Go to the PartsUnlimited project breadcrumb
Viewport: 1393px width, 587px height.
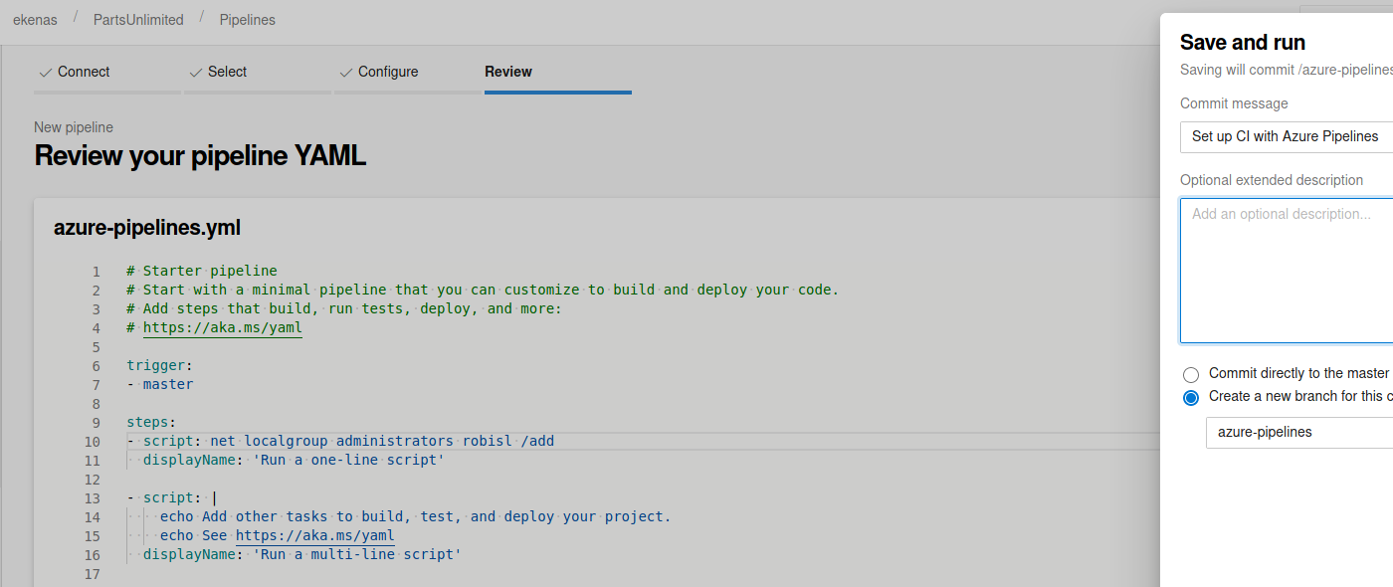(138, 20)
